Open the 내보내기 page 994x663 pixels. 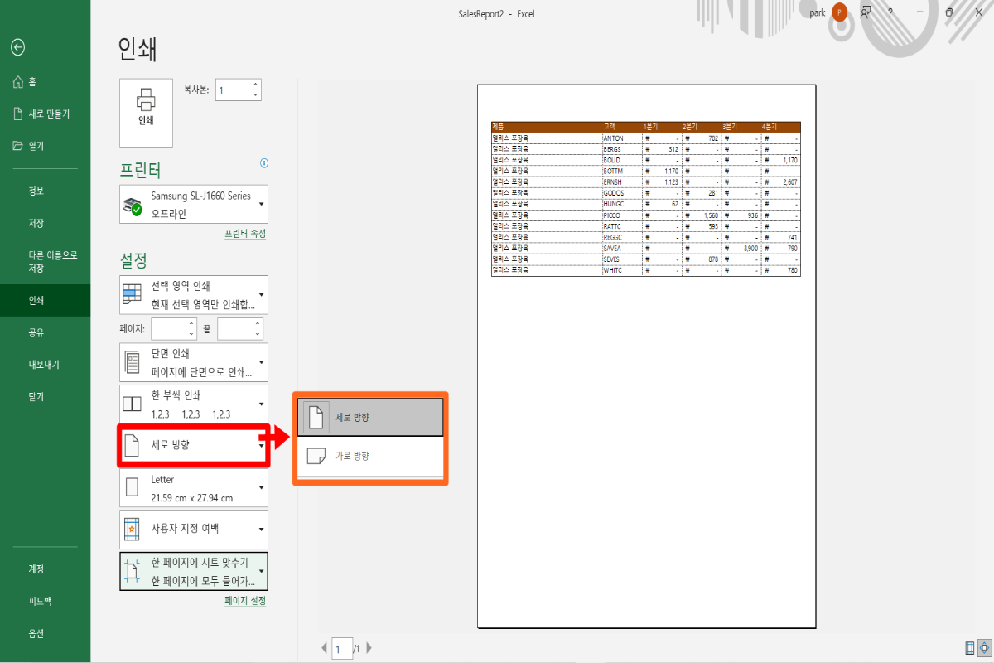(x=45, y=364)
